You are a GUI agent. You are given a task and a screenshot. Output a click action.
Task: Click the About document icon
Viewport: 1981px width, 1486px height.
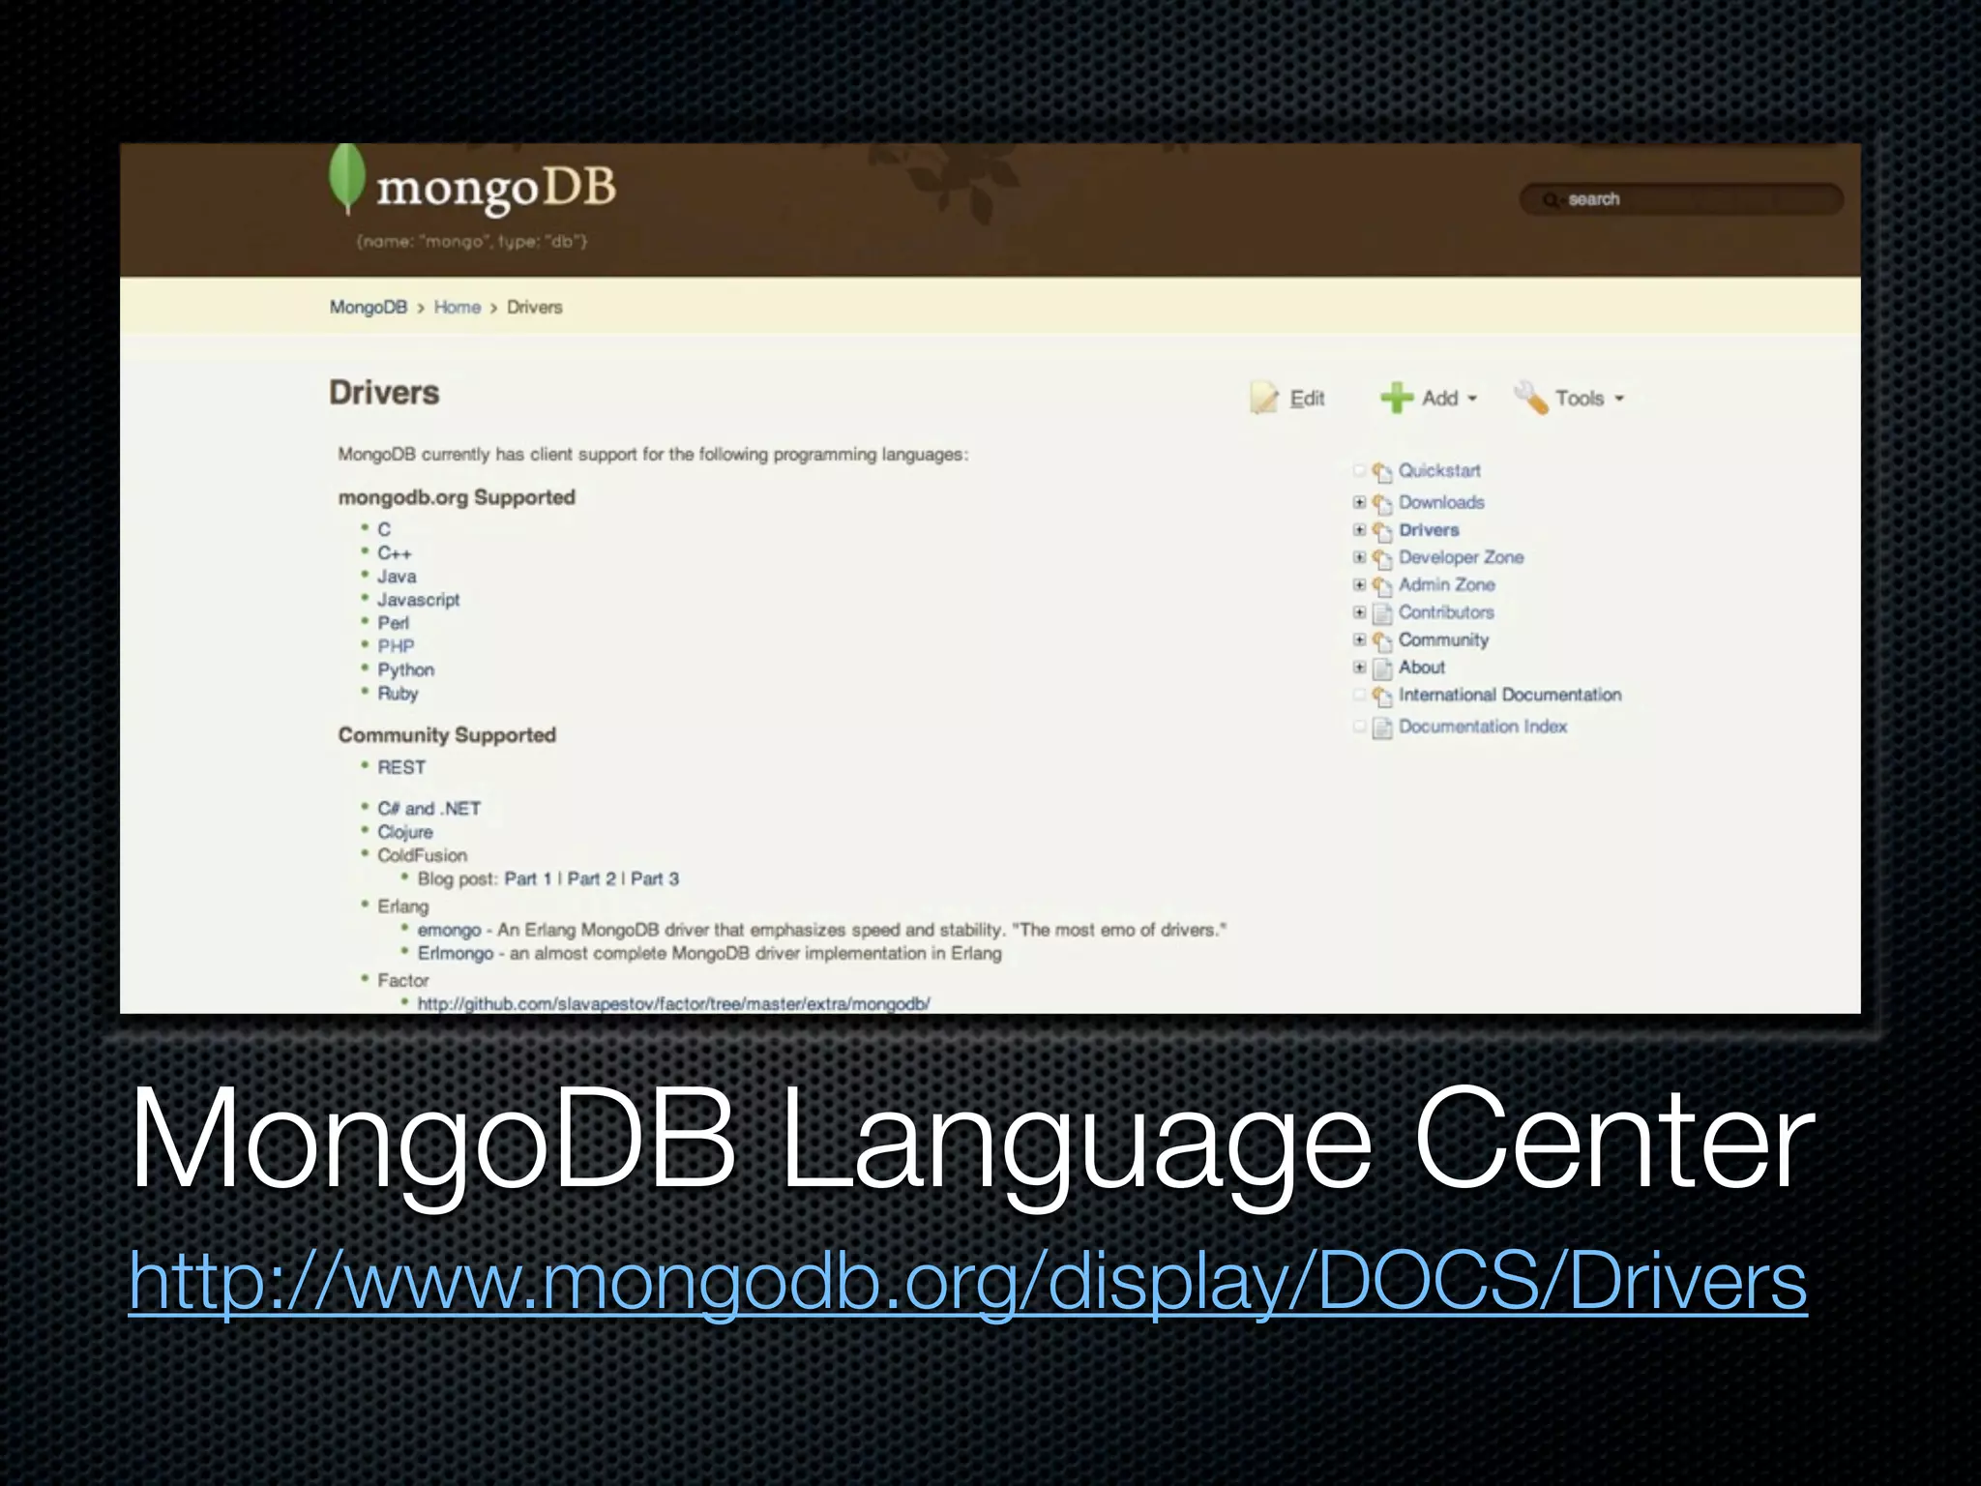[x=1382, y=669]
